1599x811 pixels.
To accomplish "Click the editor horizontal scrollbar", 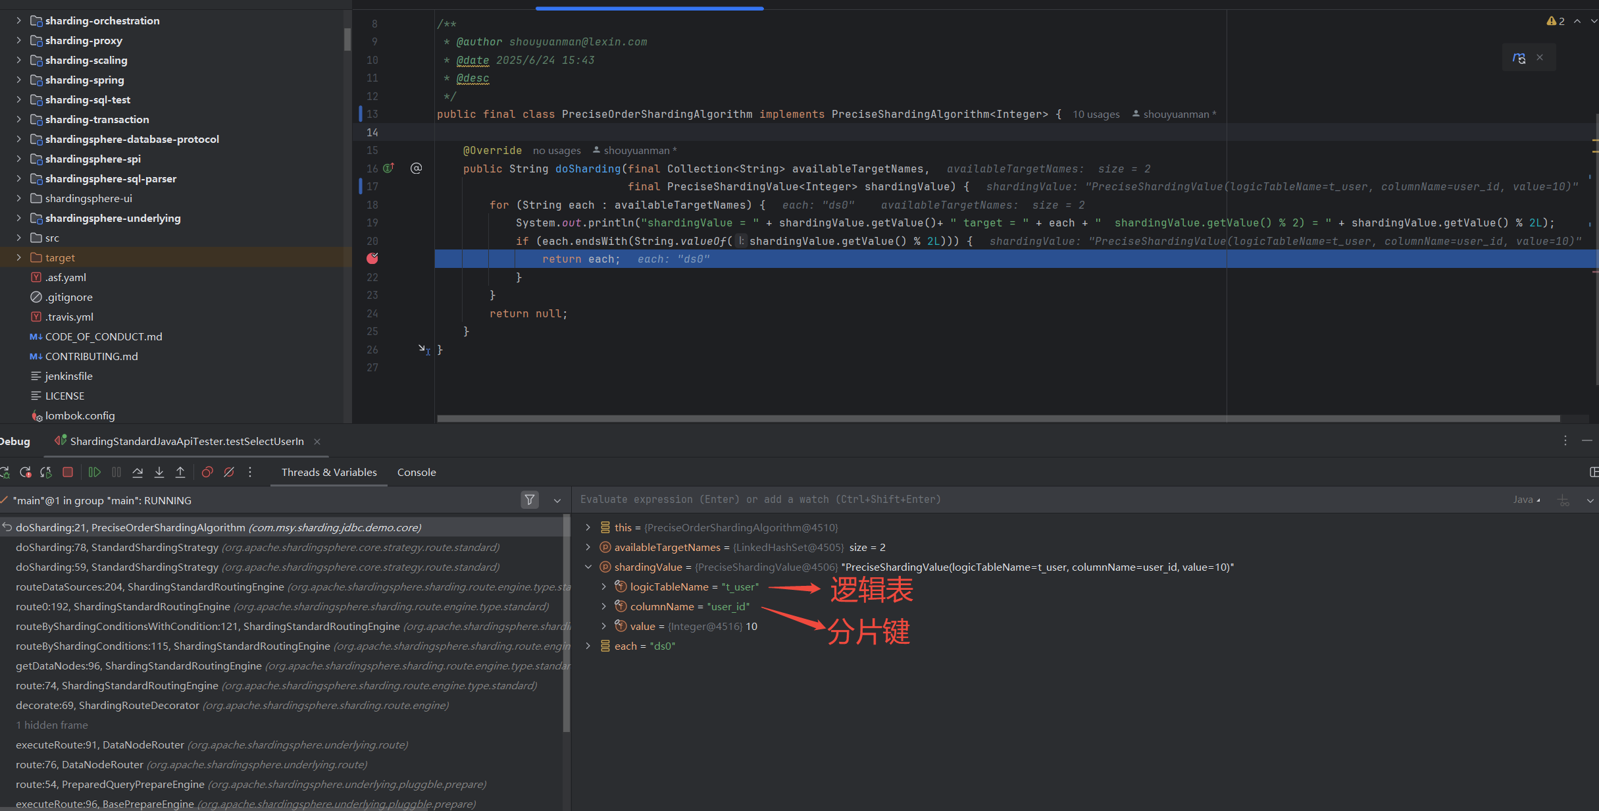I will [x=998, y=419].
